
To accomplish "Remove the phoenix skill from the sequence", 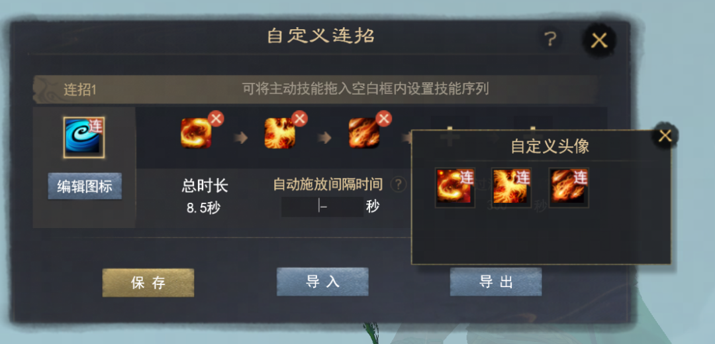I will pyautogui.click(x=300, y=119).
